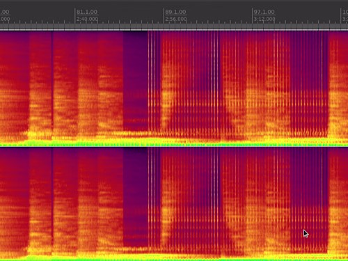Viewport: 348px width, 261px height.
Task: Click the dark purple quiet section in lower channel
Action: click(x=136, y=197)
